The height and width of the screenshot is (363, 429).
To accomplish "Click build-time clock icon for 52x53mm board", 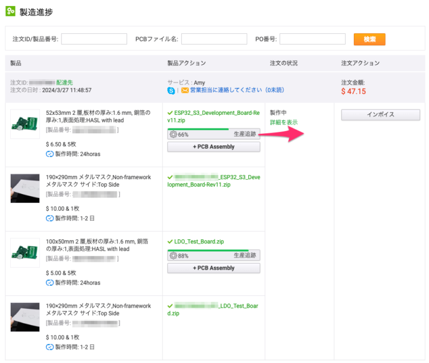I will 49,154.
